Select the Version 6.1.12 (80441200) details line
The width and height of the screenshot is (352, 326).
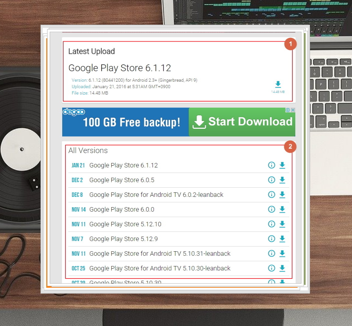pos(134,80)
